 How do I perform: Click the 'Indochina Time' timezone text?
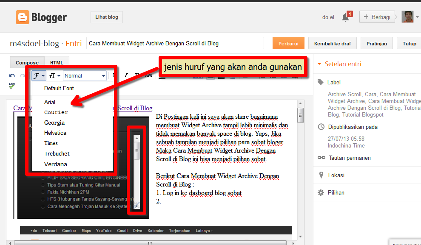pos(346,146)
